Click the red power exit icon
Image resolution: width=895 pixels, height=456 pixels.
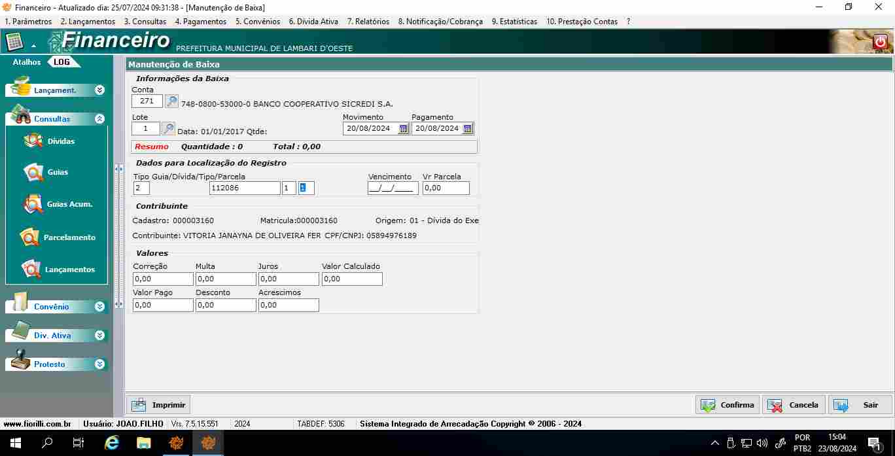coord(880,43)
